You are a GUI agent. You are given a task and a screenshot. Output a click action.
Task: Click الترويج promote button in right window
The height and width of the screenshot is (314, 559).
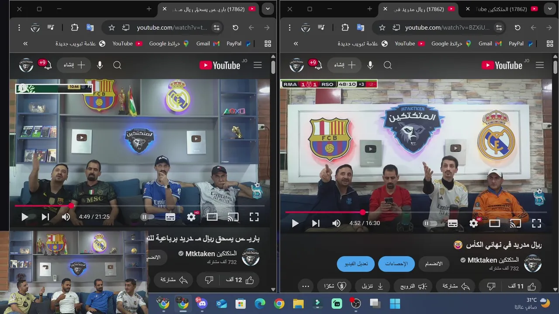pyautogui.click(x=414, y=287)
